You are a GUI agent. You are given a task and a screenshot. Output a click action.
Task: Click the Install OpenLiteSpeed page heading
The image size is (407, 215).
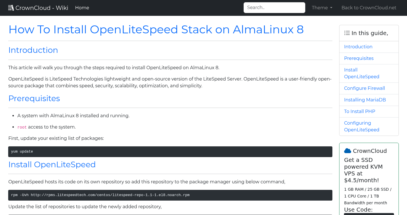[52, 164]
